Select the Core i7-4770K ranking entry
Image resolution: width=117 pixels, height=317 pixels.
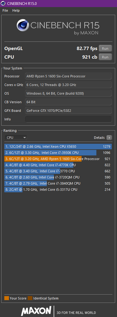(x=58, y=165)
